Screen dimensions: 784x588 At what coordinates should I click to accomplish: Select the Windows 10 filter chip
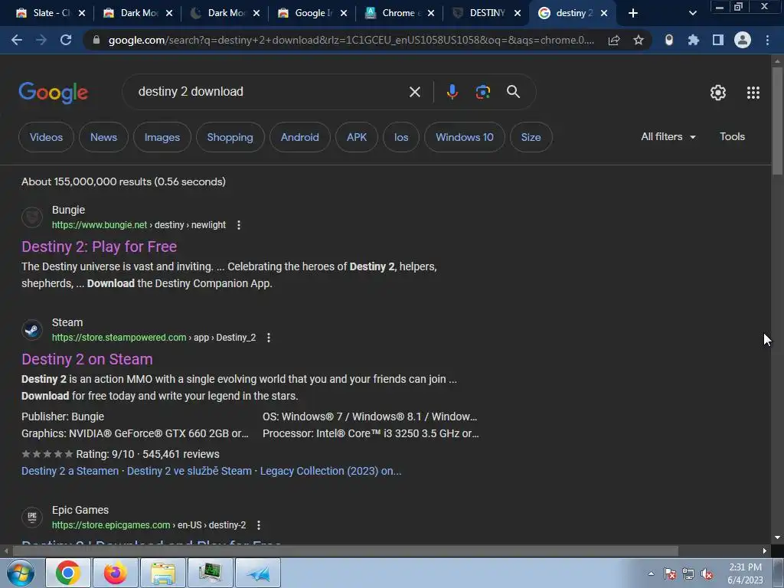pyautogui.click(x=465, y=137)
